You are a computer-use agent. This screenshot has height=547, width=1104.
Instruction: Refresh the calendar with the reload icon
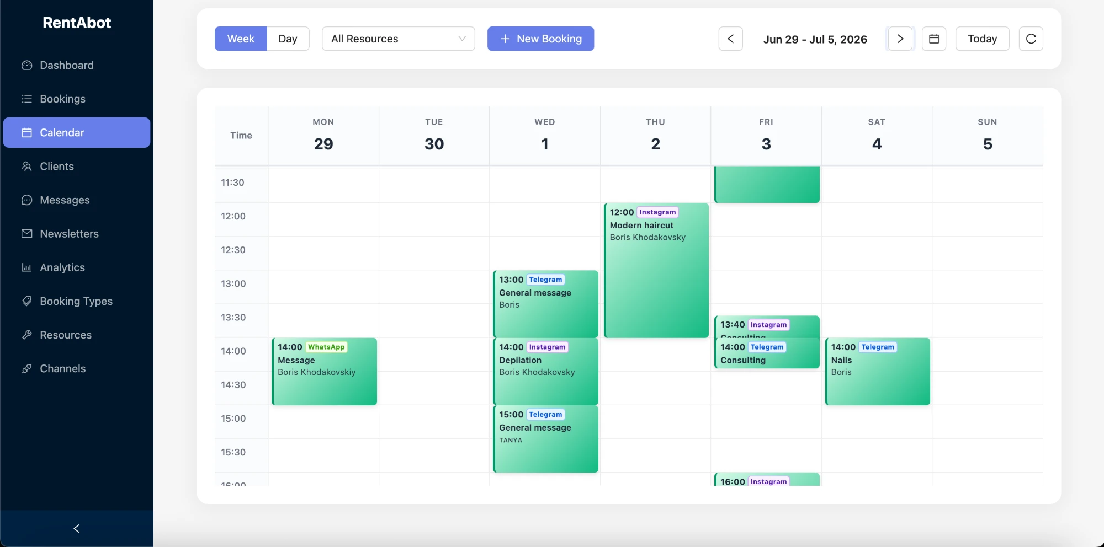click(x=1031, y=39)
